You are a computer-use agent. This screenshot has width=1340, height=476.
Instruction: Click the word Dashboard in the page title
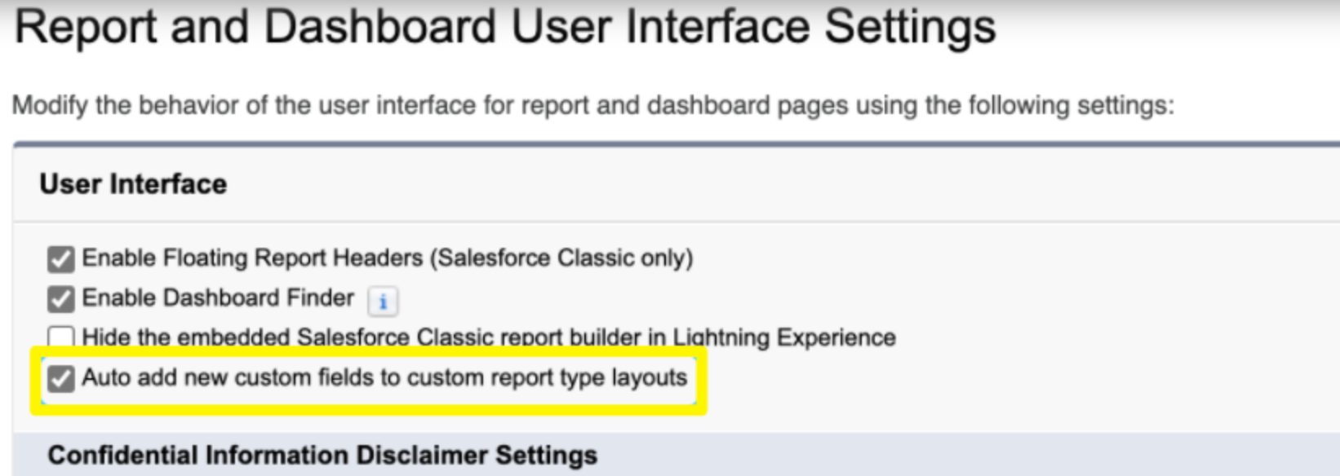(380, 26)
